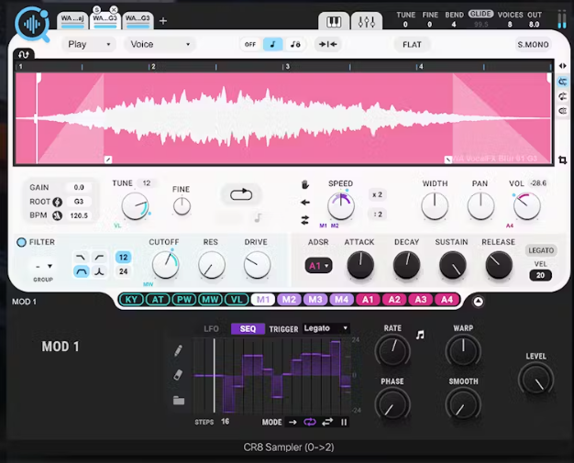Select the A4 envelope modulator tab
Image resolution: width=574 pixels, height=463 pixels.
(447, 300)
